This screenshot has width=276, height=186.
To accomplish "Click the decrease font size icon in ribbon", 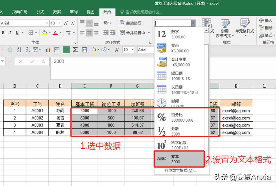I will (x=73, y=23).
